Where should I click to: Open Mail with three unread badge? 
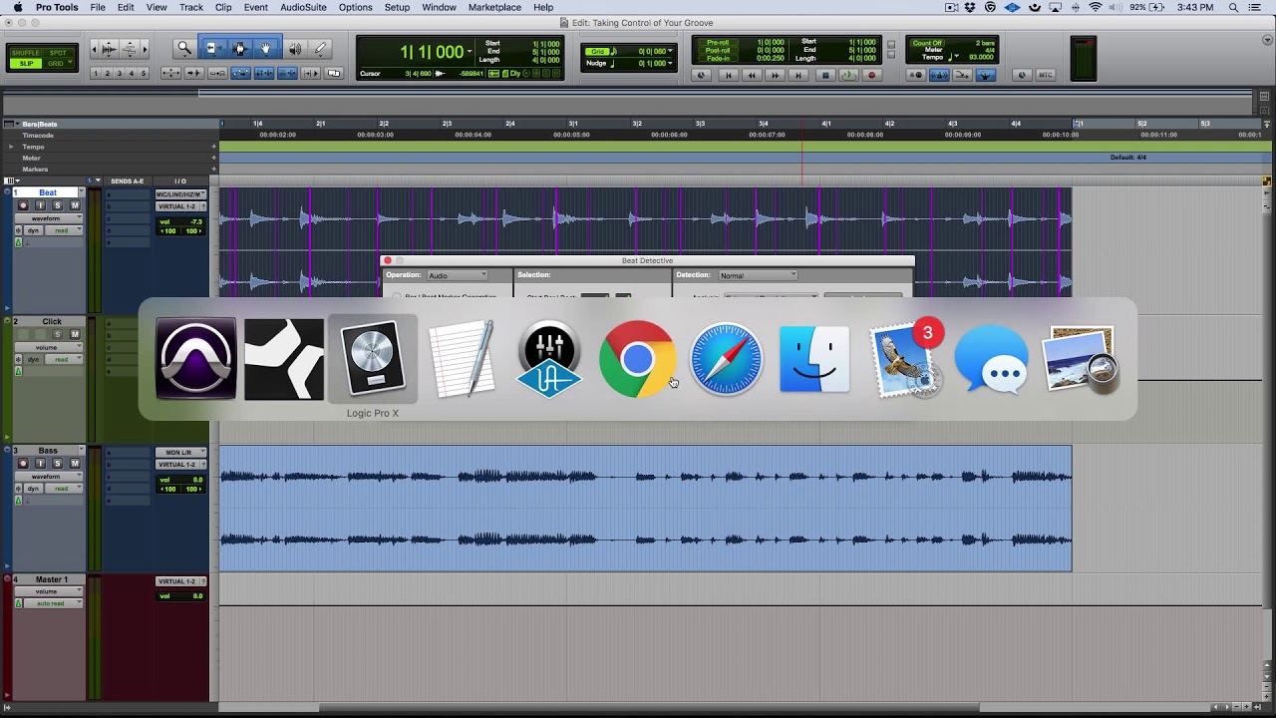tap(905, 359)
